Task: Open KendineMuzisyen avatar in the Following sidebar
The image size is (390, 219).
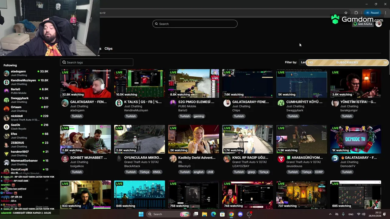Action: (6, 82)
